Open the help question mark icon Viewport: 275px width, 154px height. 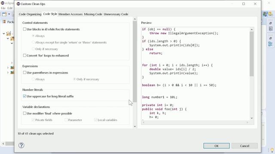click(x=21, y=145)
